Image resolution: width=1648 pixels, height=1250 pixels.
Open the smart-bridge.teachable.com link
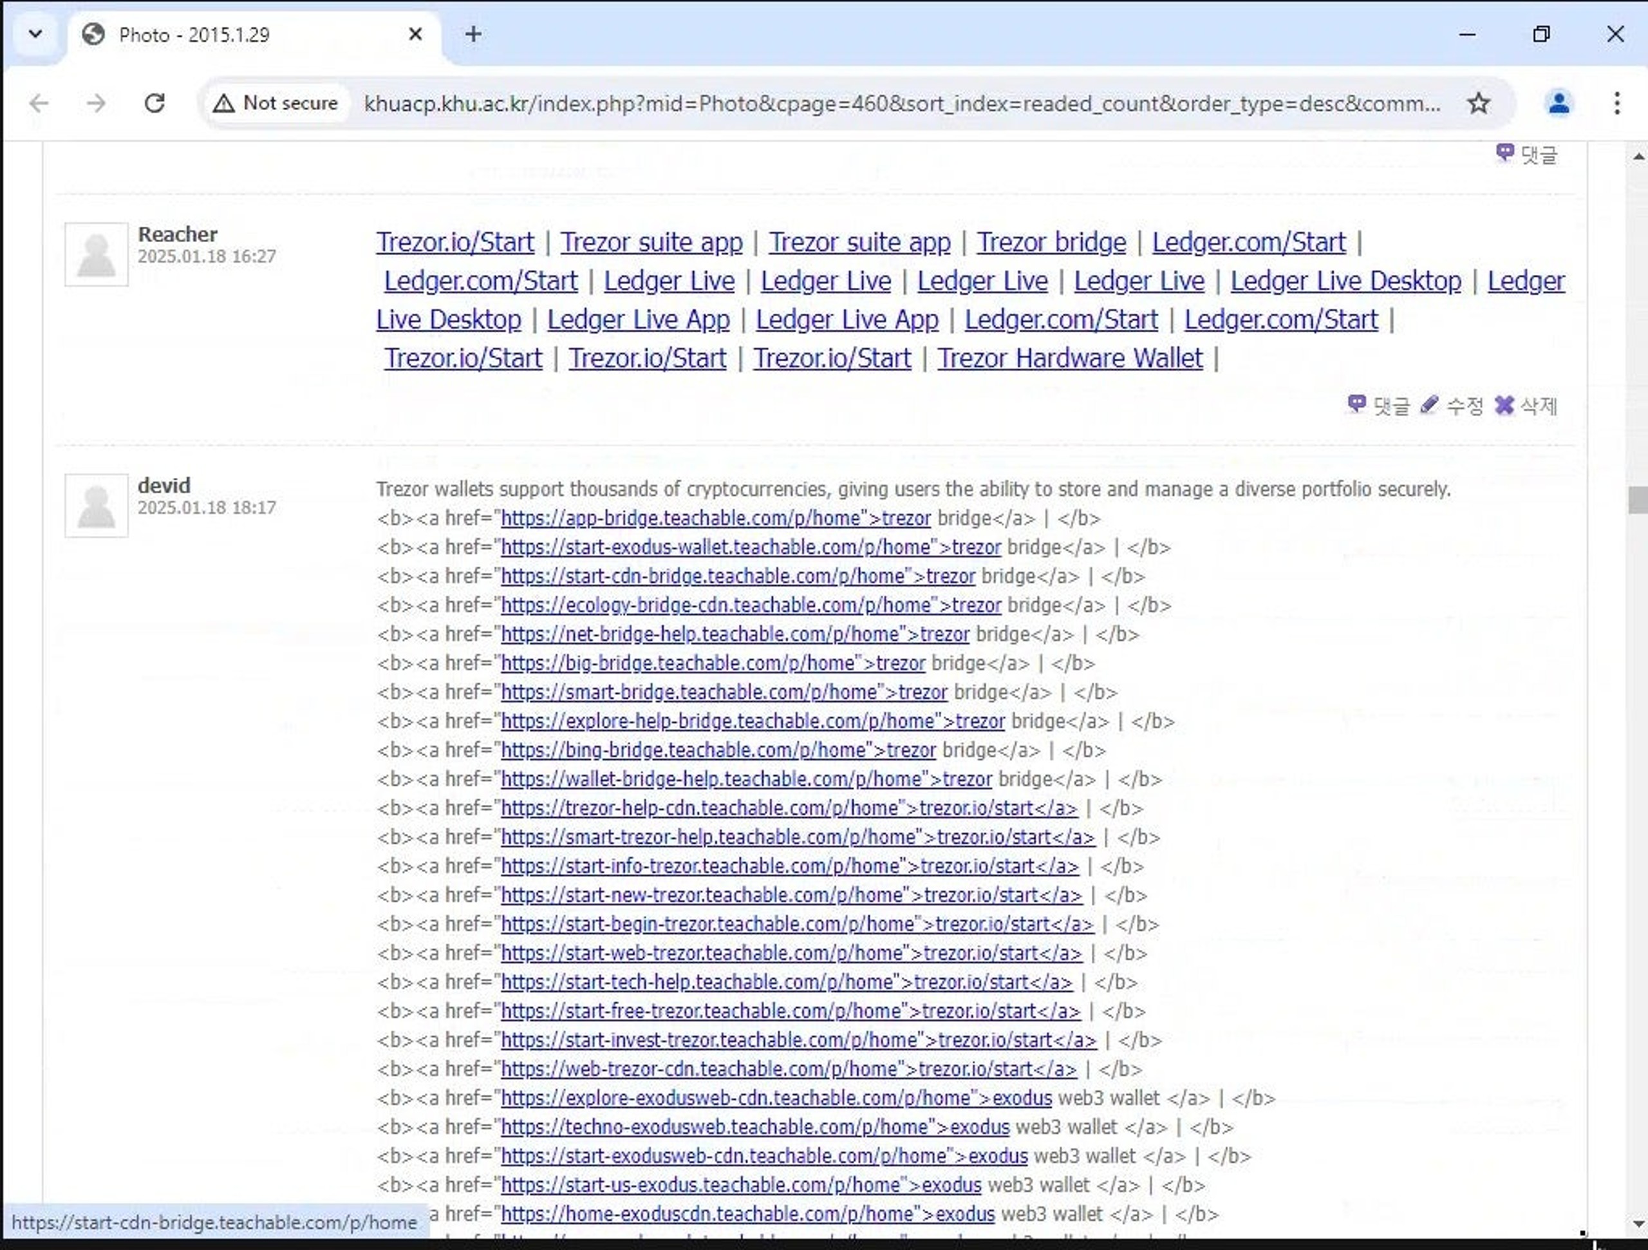coord(724,692)
